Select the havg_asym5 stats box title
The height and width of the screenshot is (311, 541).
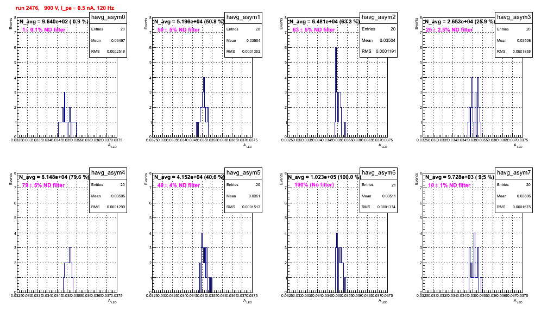click(x=243, y=173)
